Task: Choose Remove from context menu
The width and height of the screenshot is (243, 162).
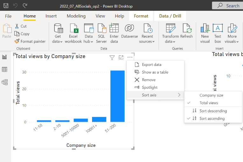Action: 155,80
